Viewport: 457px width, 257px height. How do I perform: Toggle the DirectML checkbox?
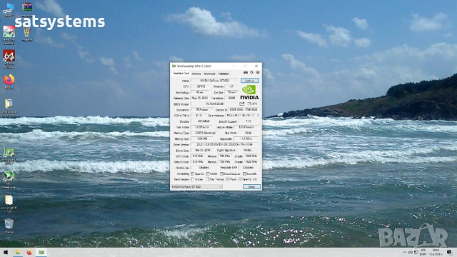[x=244, y=173]
